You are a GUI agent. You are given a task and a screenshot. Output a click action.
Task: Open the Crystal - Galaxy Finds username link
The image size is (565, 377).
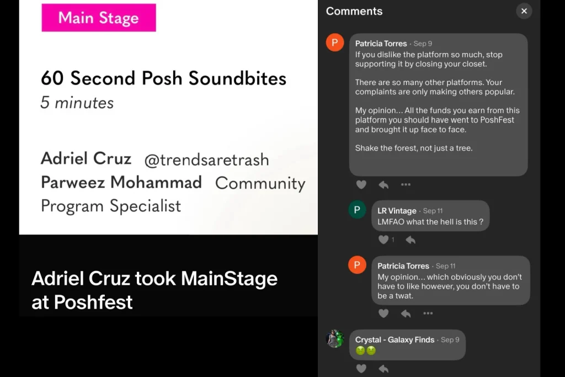(x=395, y=339)
